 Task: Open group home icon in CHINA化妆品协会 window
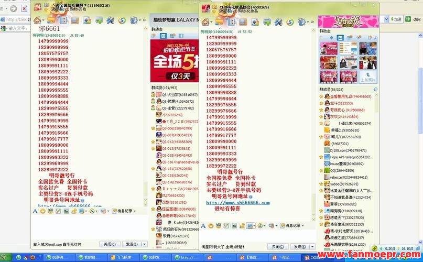(x=205, y=22)
